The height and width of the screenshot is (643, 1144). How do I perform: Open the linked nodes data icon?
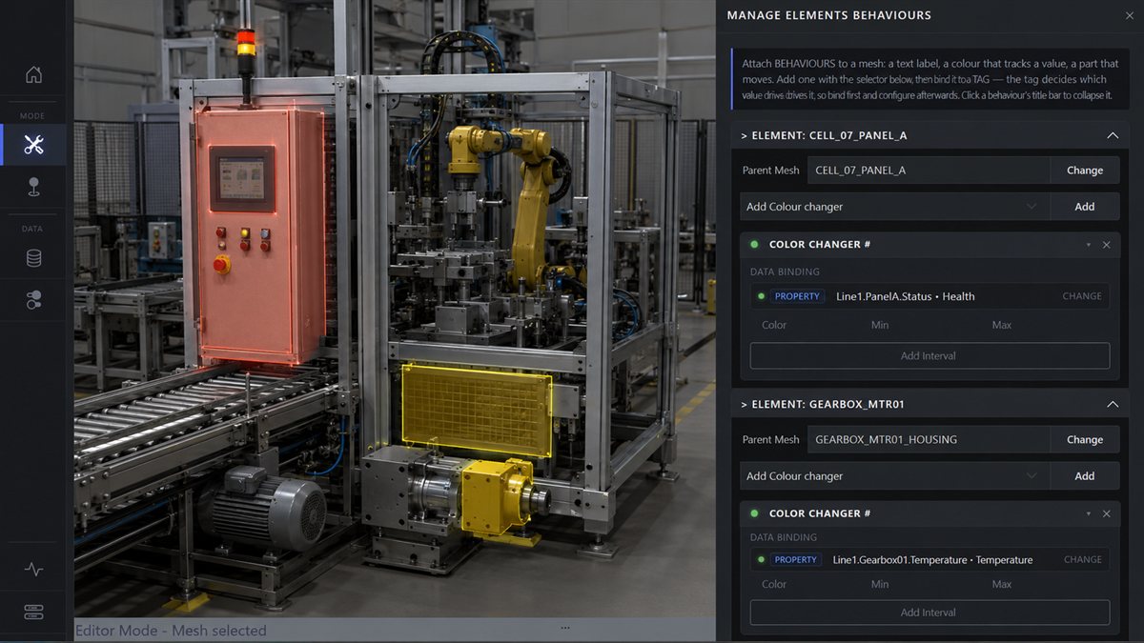(x=33, y=300)
